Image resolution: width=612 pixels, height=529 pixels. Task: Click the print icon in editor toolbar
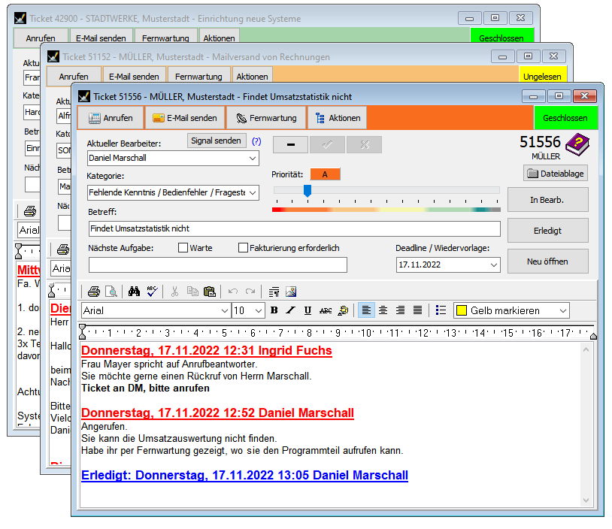(94, 292)
